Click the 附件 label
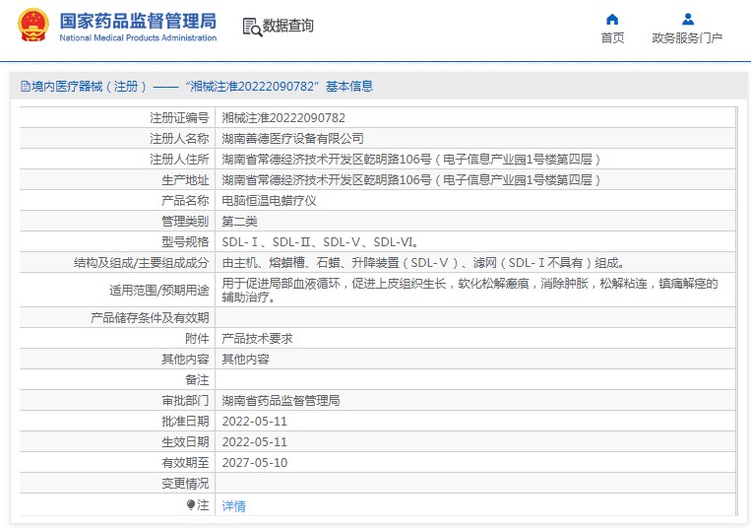This screenshot has width=751, height=528. tap(197, 338)
